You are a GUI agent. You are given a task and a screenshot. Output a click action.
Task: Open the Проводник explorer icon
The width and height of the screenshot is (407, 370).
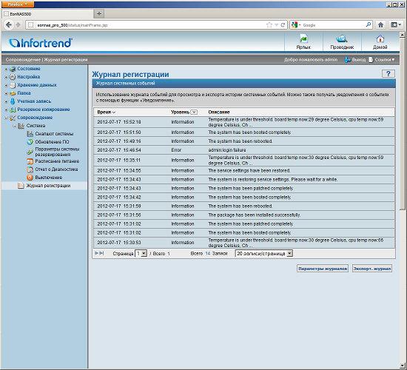pos(342,41)
